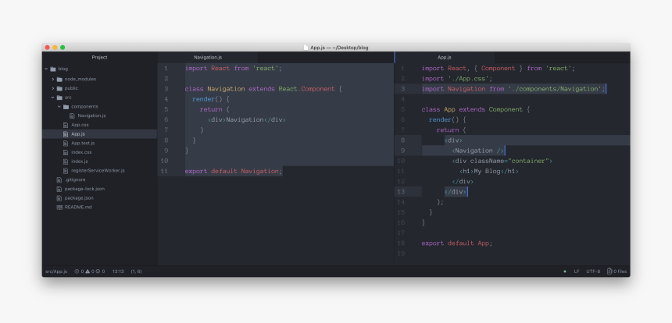Click the title bar text App.js — ~/Desktop/blog
This screenshot has height=323, width=672.
coord(339,48)
